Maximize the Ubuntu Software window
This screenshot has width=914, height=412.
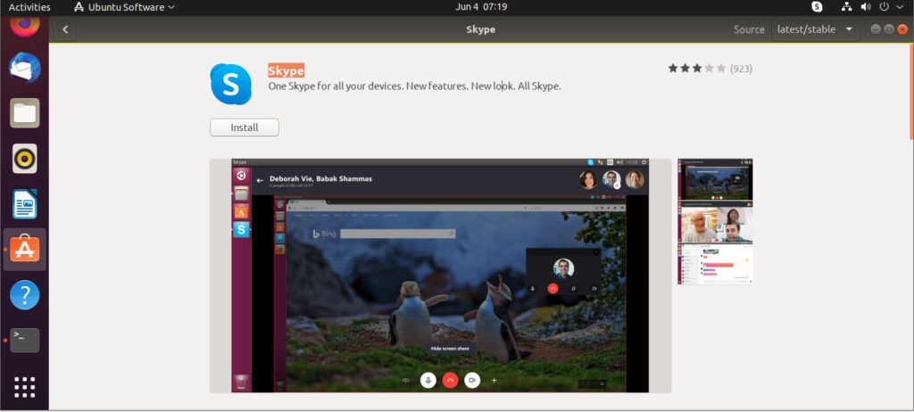pyautogui.click(x=889, y=29)
